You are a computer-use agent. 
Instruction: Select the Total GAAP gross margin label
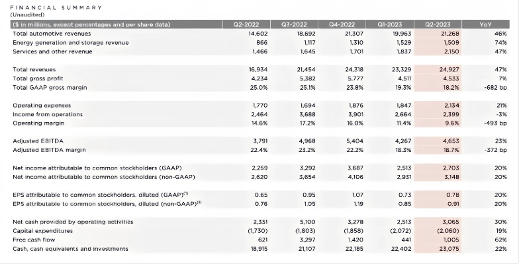50,87
